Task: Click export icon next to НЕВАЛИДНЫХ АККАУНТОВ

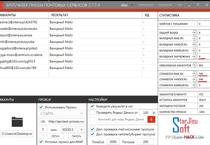Action: 194,65
